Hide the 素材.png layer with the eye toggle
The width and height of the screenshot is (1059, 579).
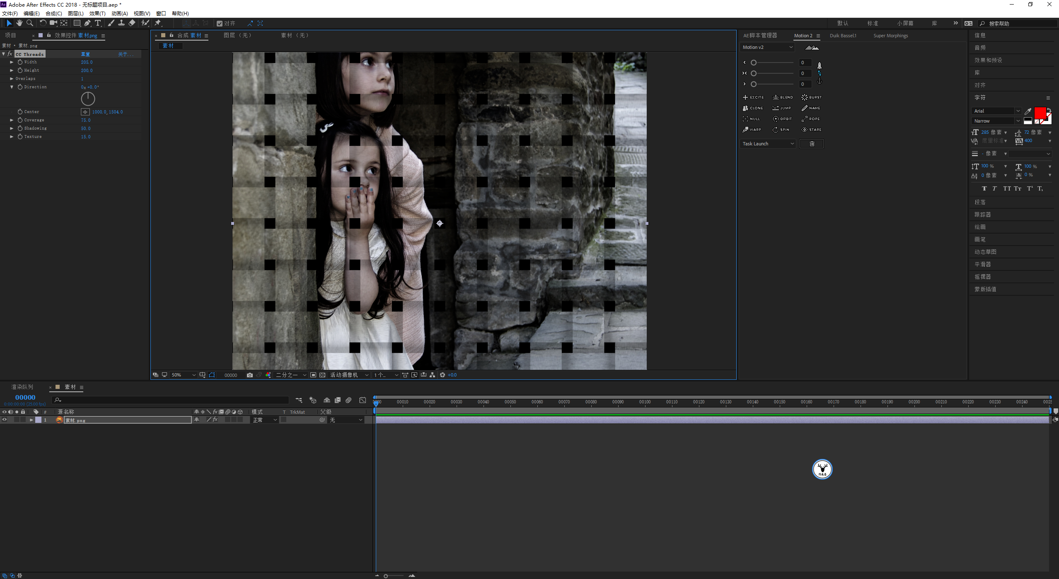click(x=5, y=420)
